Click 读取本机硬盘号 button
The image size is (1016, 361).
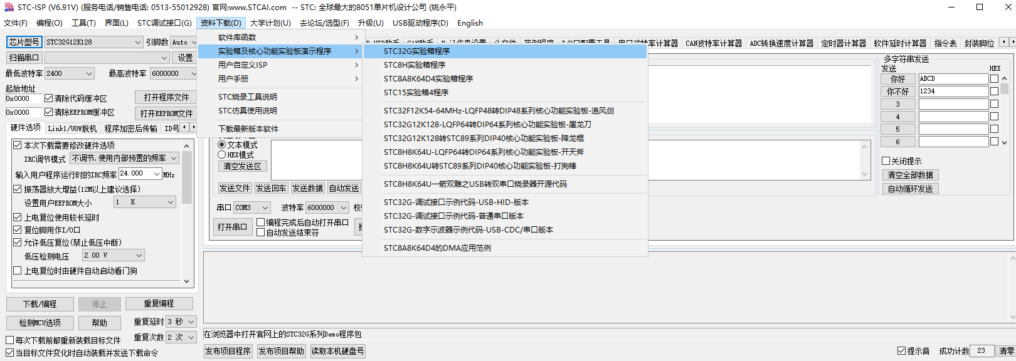337,351
